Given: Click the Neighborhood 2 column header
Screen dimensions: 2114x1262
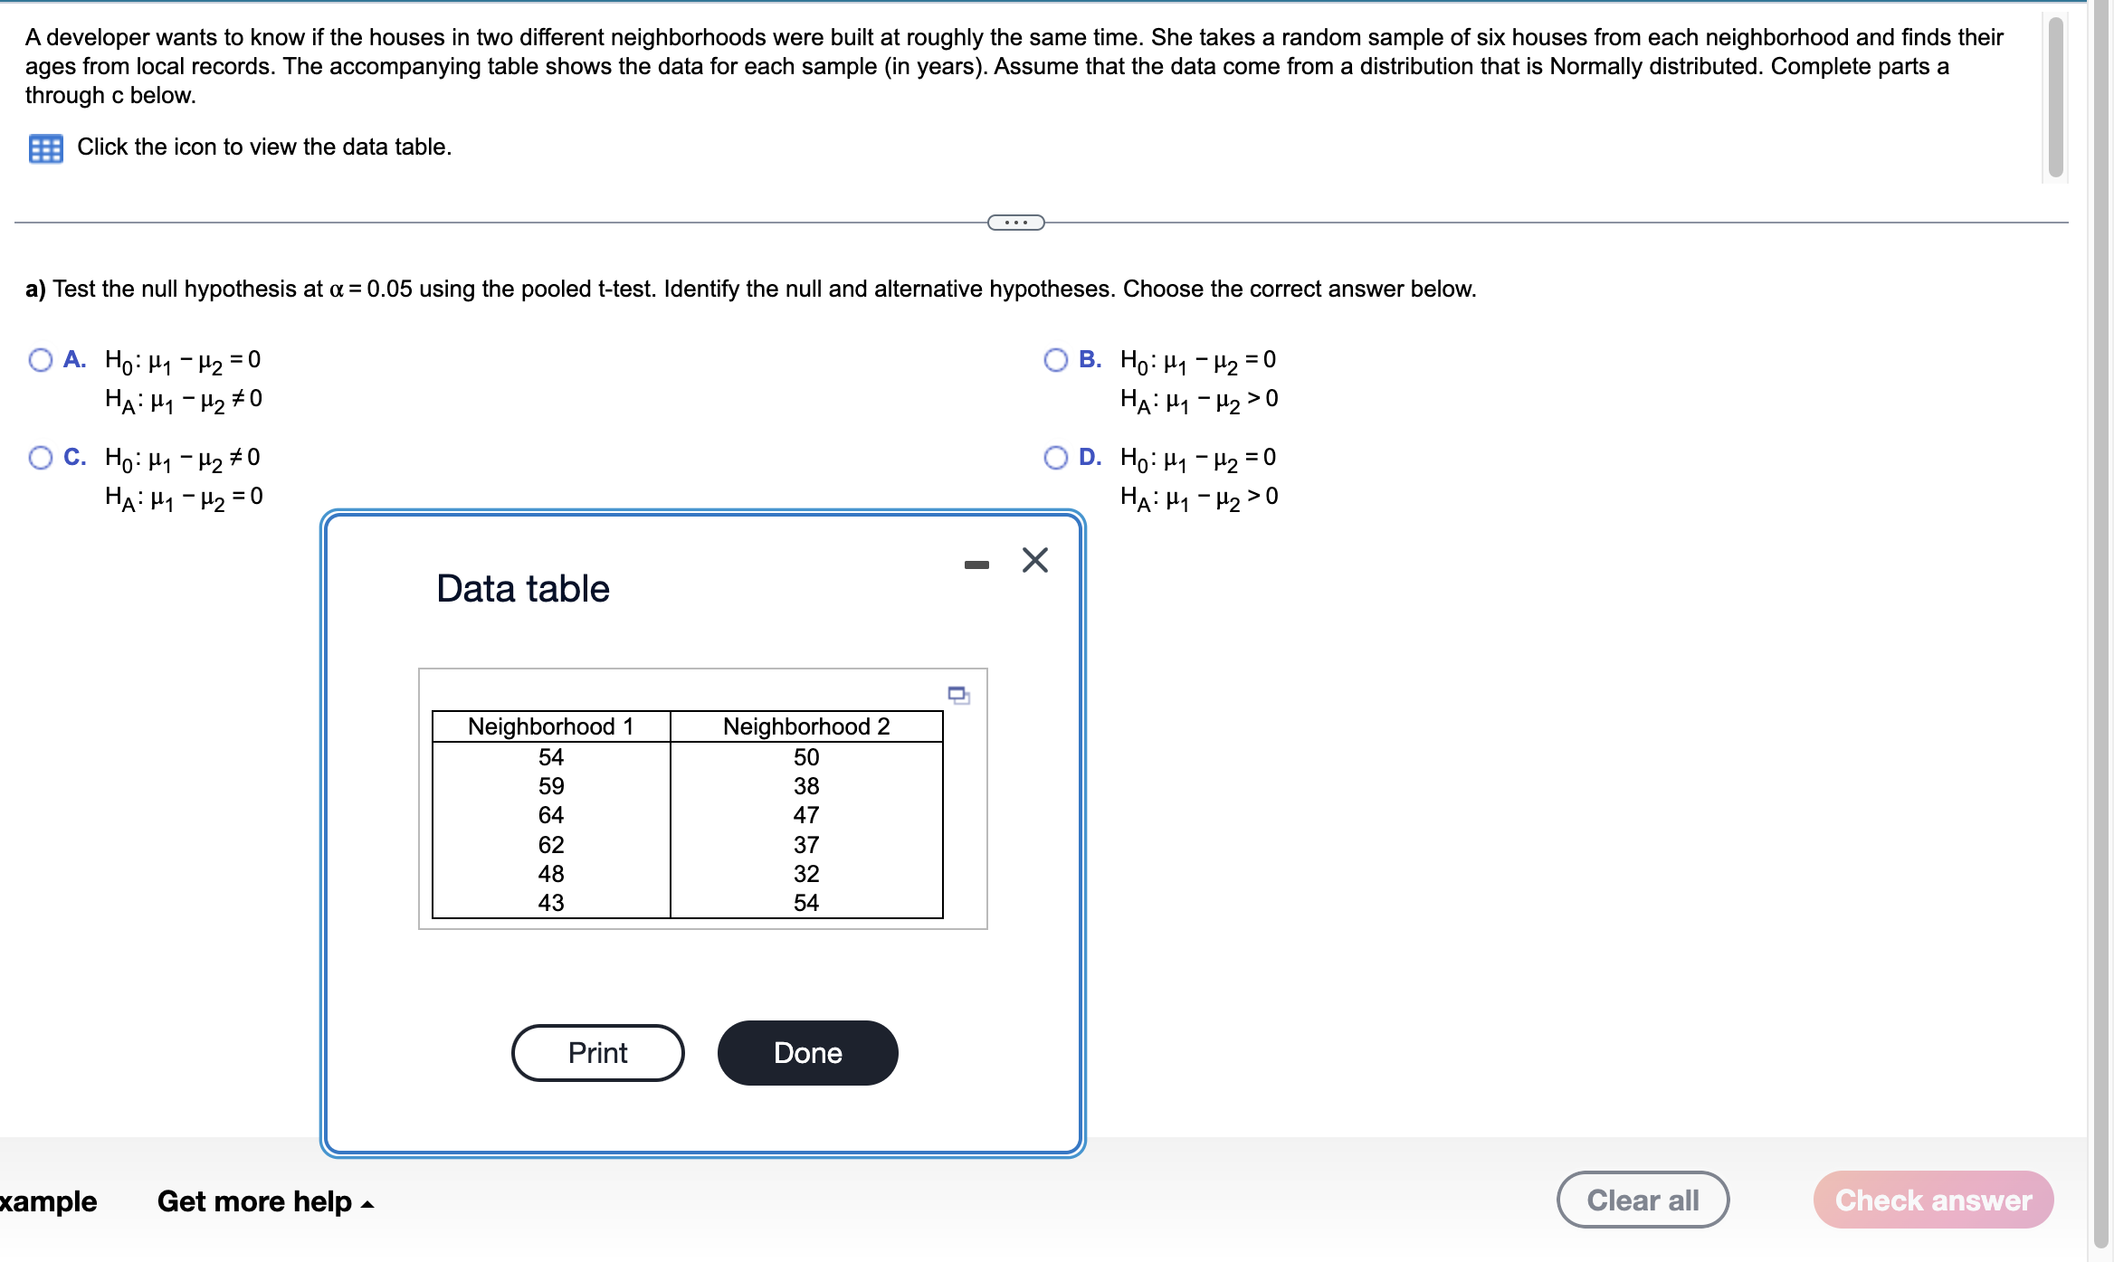Looking at the screenshot, I should [805, 726].
